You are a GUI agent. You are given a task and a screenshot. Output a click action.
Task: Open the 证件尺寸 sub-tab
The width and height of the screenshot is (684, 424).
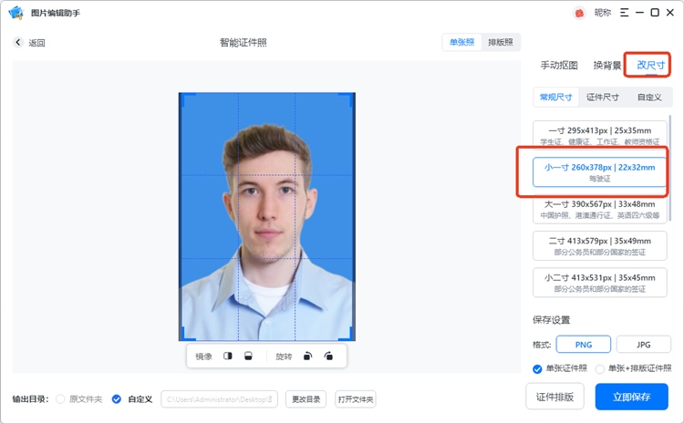(x=602, y=97)
